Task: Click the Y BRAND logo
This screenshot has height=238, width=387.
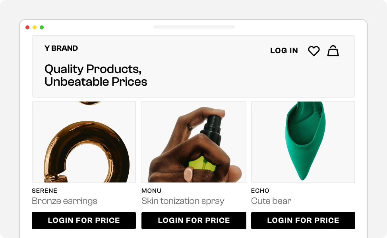Action: 61,48
